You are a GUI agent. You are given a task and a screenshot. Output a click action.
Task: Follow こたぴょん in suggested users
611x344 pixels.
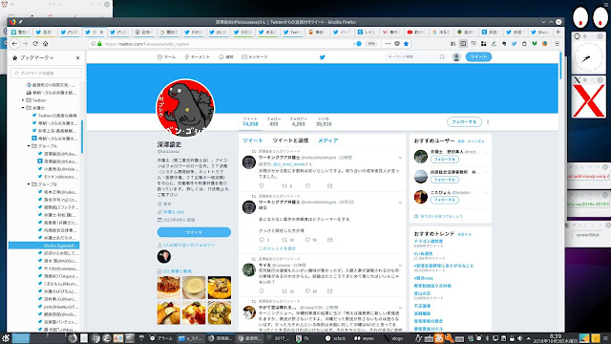[x=445, y=200]
